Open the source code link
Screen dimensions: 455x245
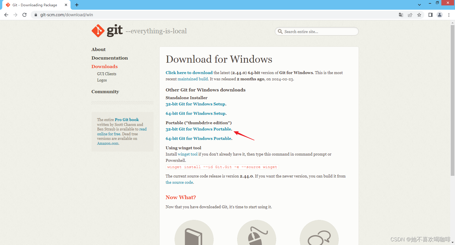[x=179, y=182]
